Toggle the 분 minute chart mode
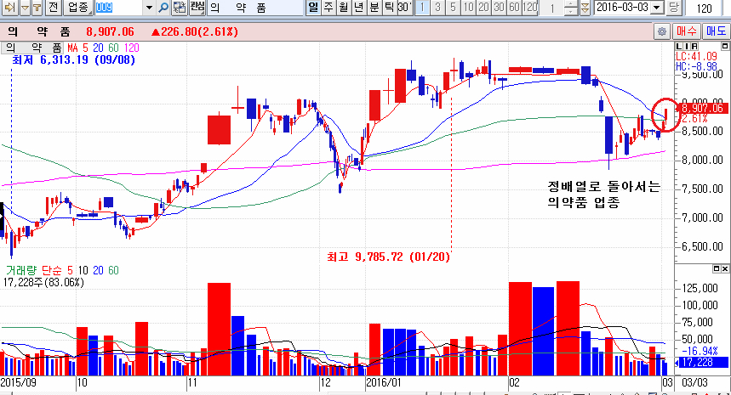 [374, 8]
